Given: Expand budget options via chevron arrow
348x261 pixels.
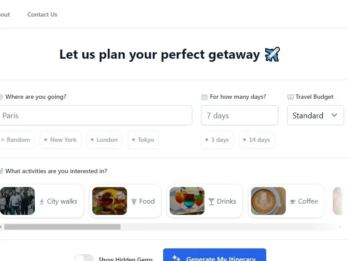Looking at the screenshot, I should click(334, 115).
